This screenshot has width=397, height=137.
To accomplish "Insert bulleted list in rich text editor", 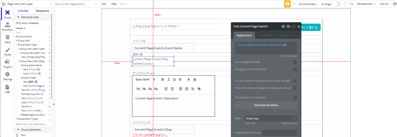I will pos(172,89).
